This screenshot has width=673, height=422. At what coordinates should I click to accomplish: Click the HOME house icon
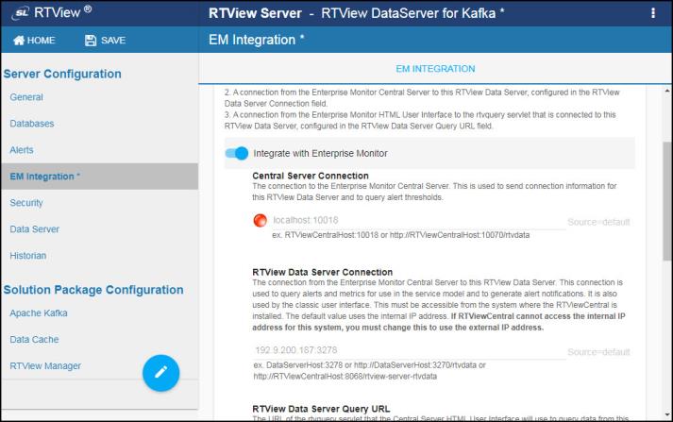18,40
